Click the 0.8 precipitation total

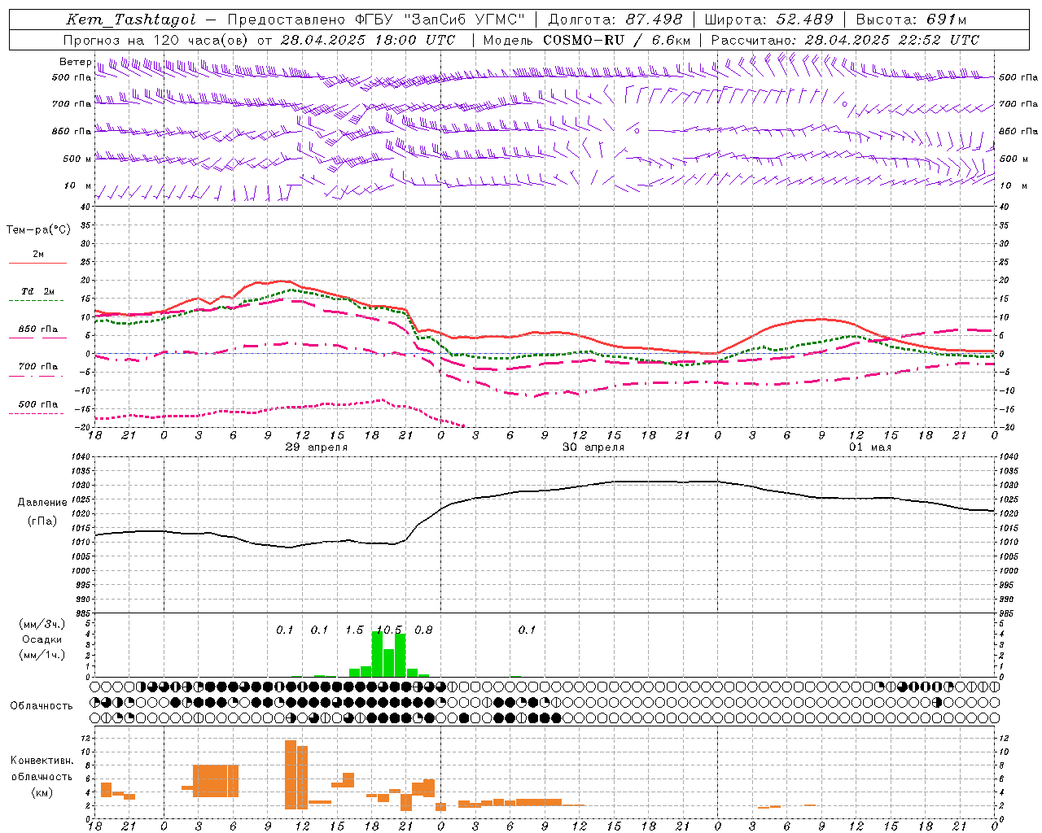point(423,630)
